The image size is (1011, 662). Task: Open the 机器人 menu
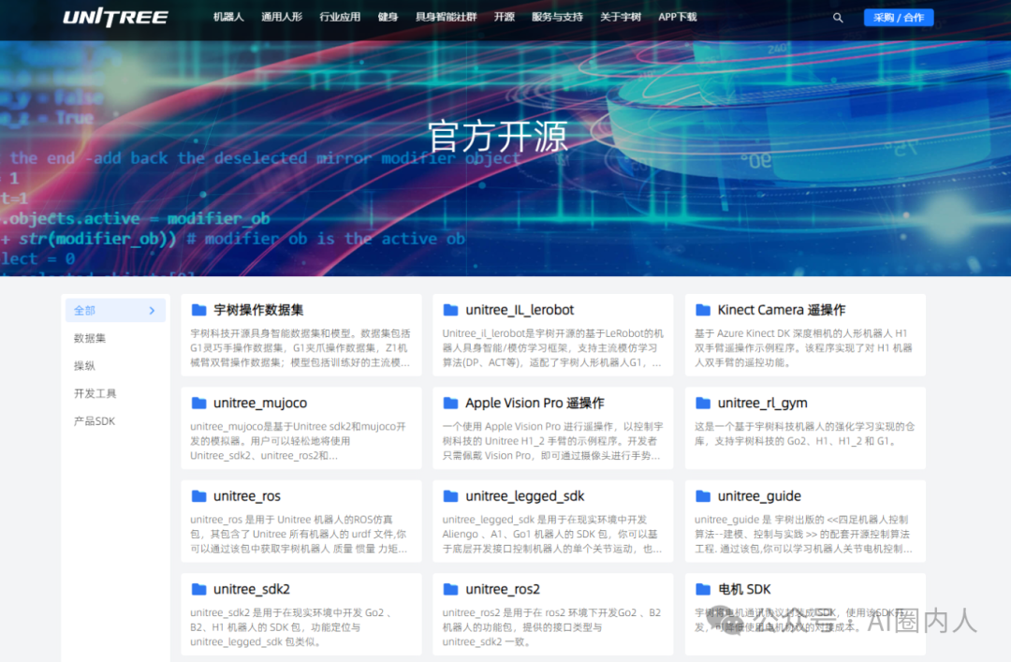coord(228,17)
